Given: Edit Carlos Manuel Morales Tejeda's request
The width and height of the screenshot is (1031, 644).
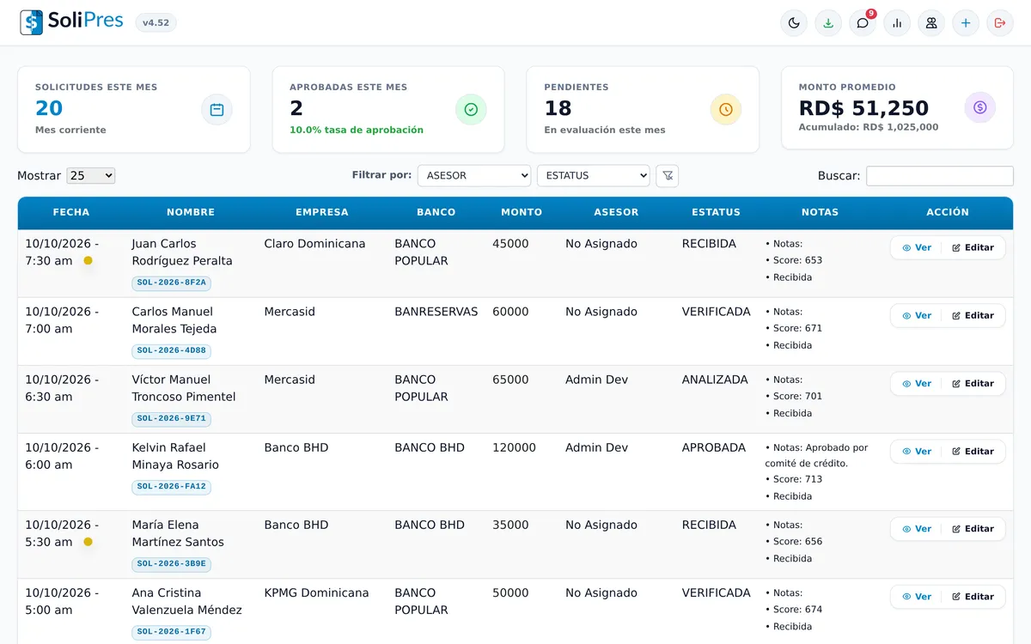Looking at the screenshot, I should pos(973,315).
